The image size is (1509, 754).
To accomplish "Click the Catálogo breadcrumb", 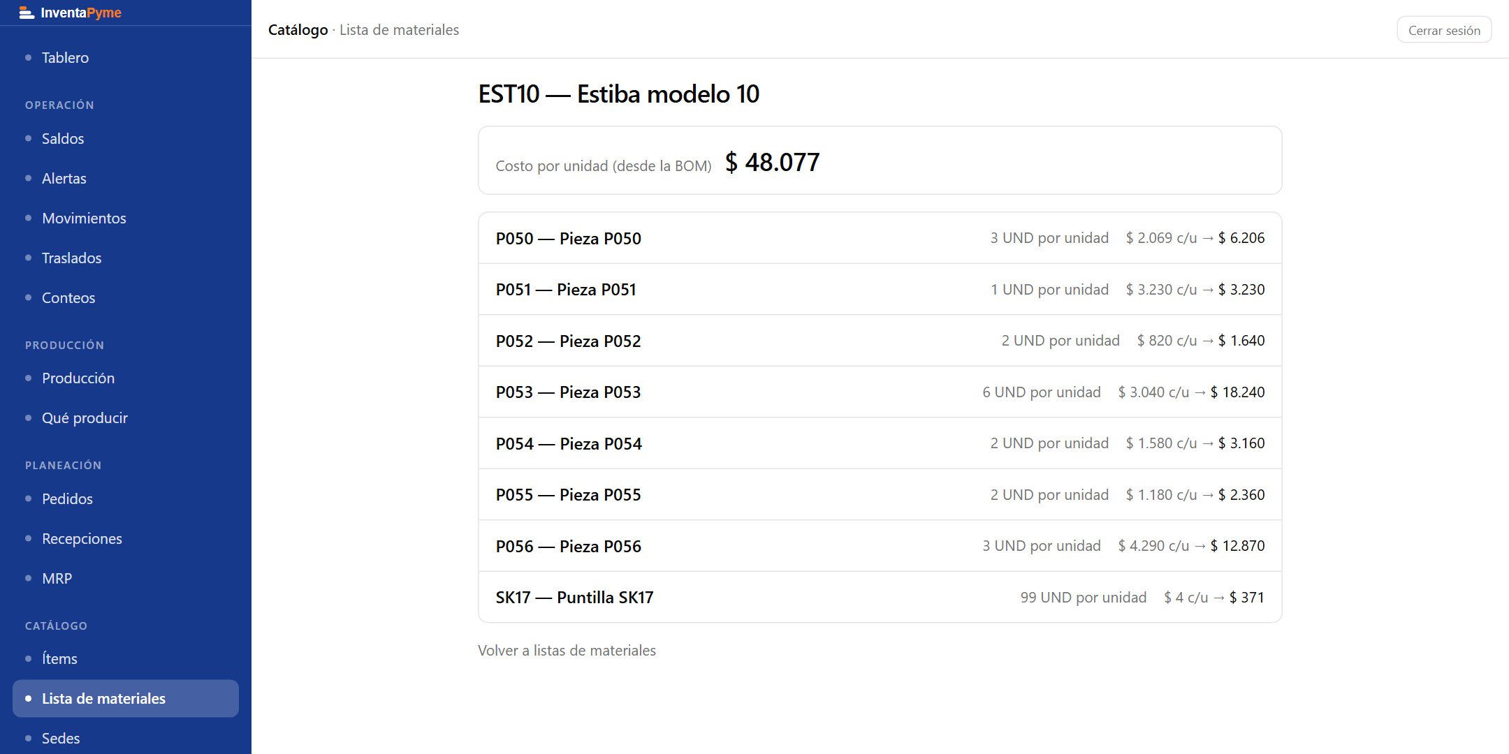I will coord(298,29).
